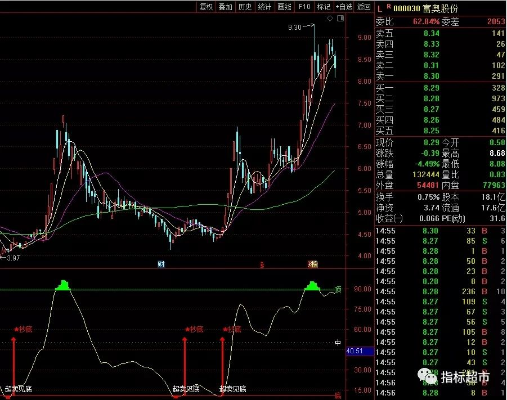Select the stock title 000030 富奥股份

click(x=426, y=9)
